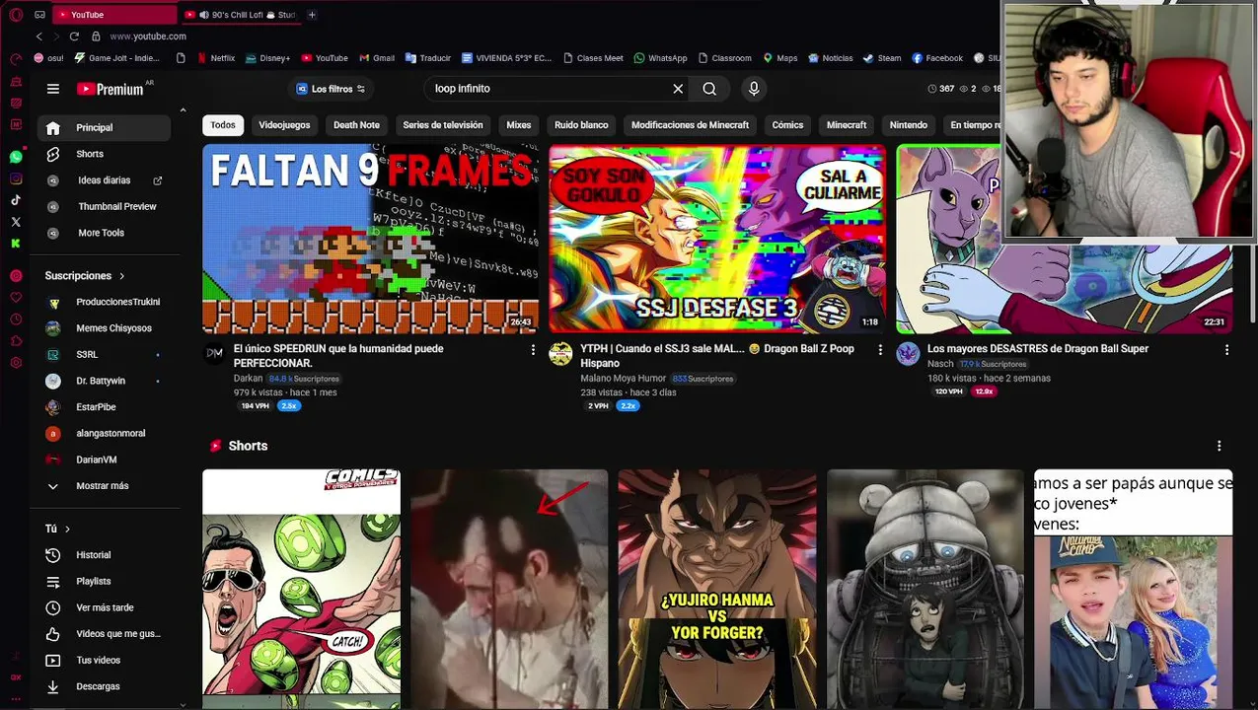
Task: Open ProduccionesTrukini channel subscription
Action: [x=104, y=302]
